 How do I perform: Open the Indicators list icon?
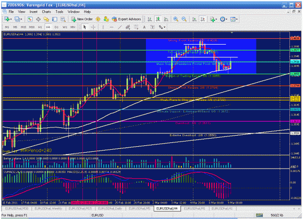tap(212, 19)
